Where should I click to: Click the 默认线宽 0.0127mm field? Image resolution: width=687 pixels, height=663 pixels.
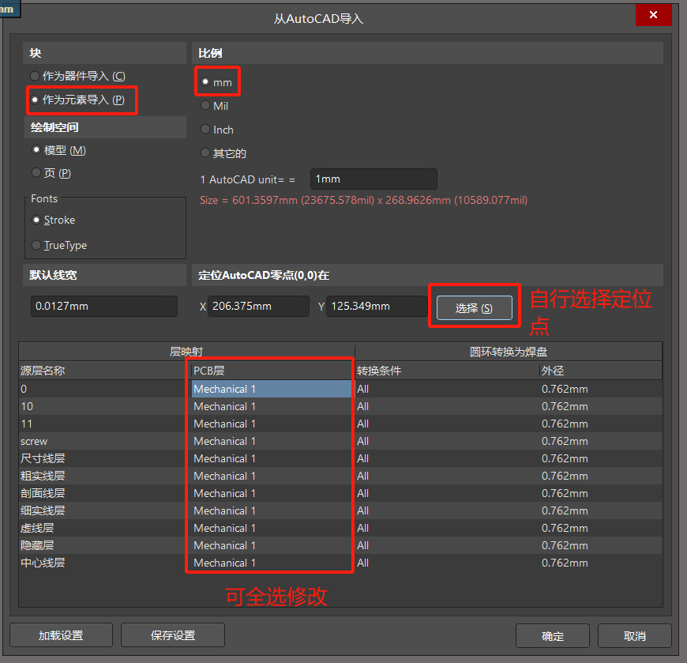103,306
